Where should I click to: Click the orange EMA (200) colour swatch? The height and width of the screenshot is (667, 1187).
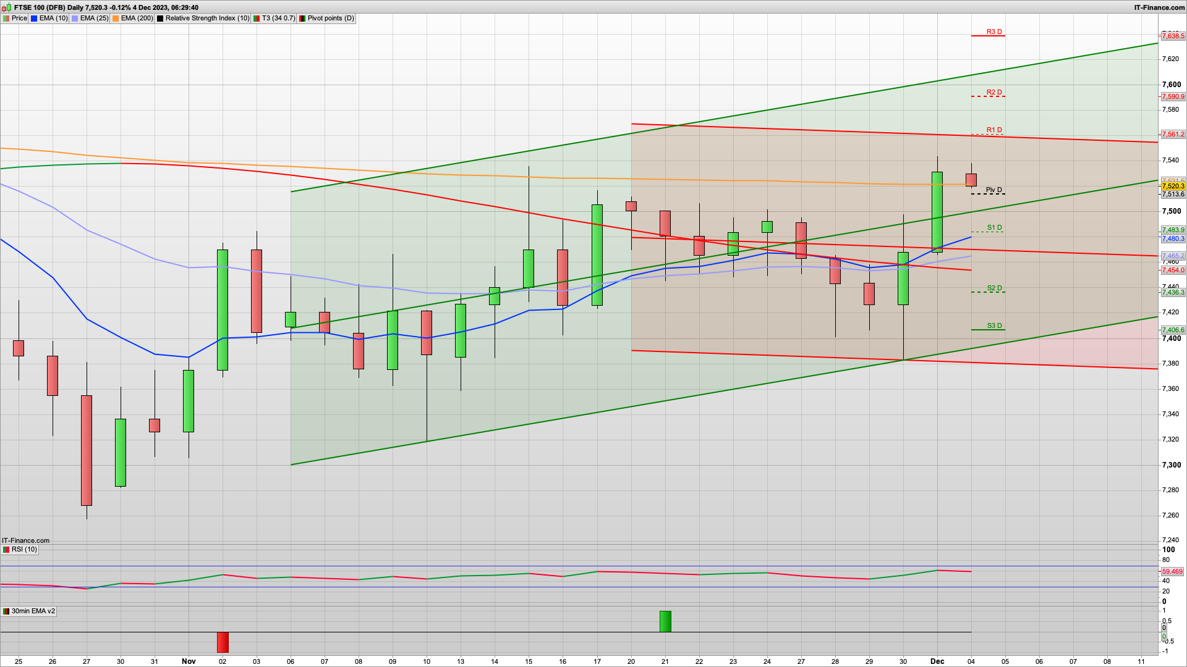(x=116, y=19)
